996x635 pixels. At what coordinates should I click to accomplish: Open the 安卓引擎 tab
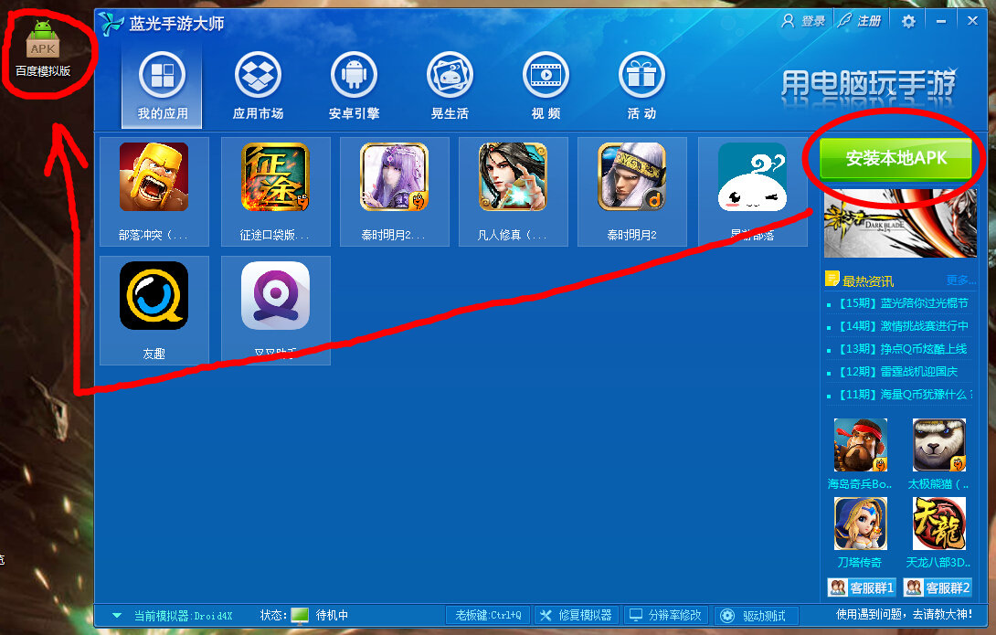(354, 86)
